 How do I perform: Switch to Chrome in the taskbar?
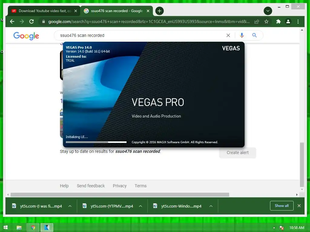pyautogui.click(x=33, y=228)
